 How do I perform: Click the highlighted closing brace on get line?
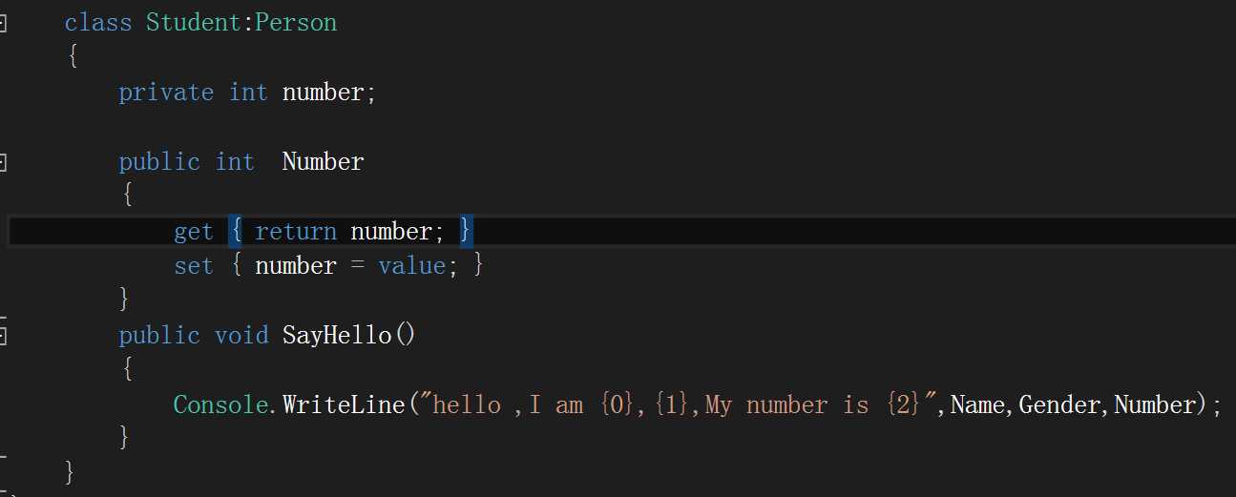(x=466, y=232)
